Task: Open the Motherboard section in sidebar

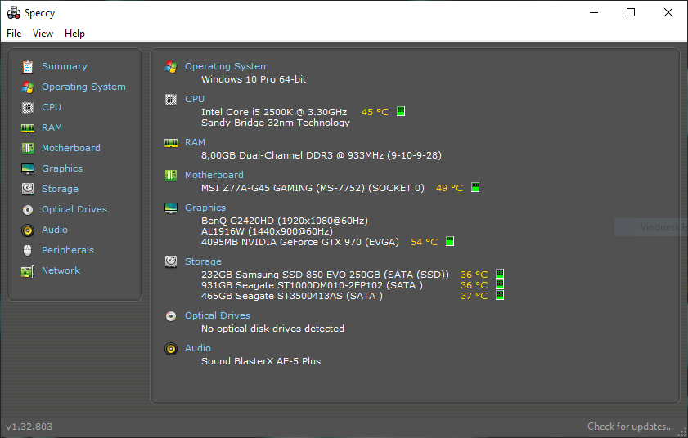Action: coord(71,148)
